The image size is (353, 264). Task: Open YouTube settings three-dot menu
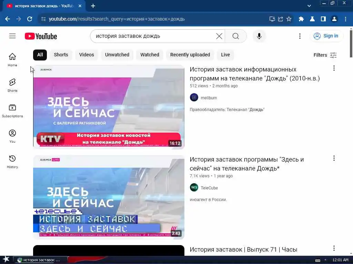pyautogui.click(x=300, y=36)
